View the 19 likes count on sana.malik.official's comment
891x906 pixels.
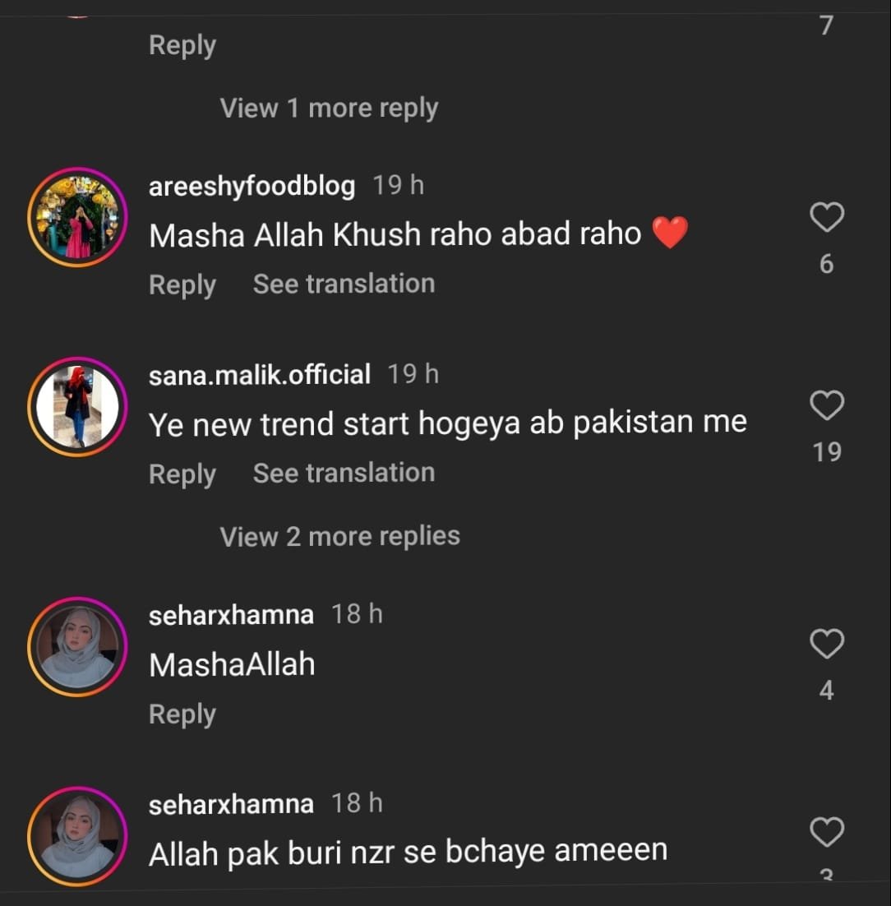click(x=827, y=451)
